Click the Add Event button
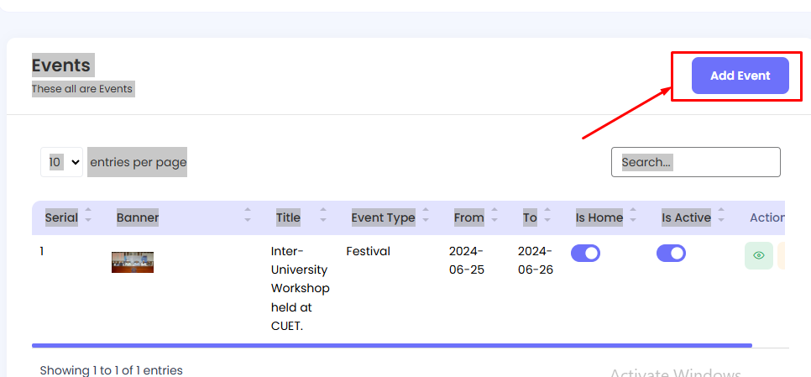 click(x=740, y=76)
